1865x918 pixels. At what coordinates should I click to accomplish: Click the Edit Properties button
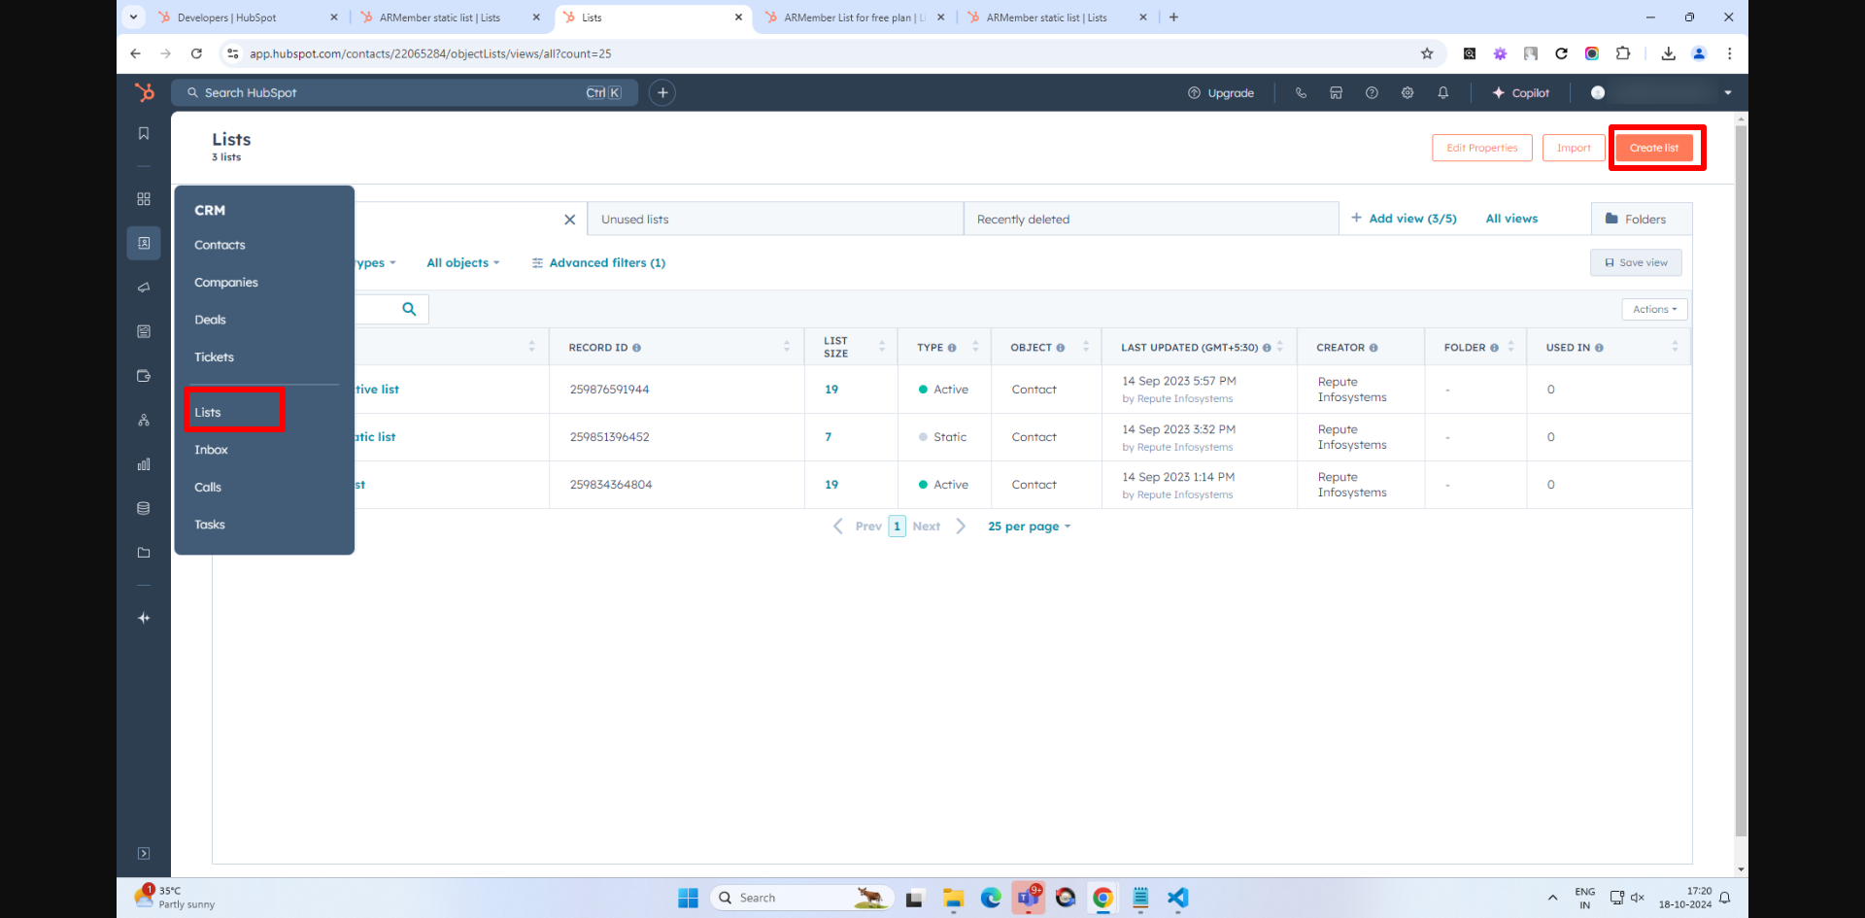pyautogui.click(x=1482, y=148)
